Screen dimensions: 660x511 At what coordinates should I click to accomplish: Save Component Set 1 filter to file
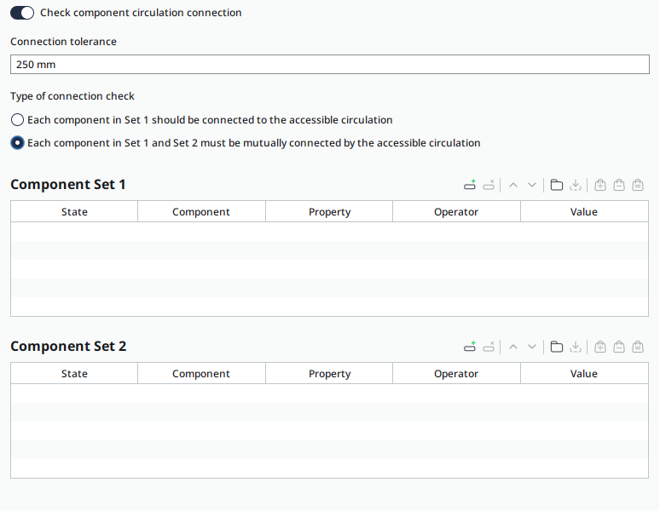point(576,185)
